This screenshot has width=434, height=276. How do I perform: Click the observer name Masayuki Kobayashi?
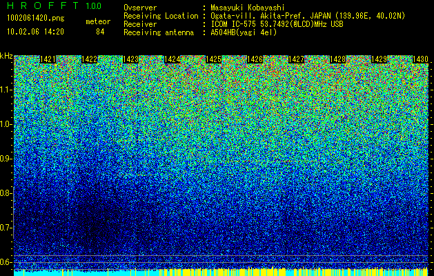point(248,8)
